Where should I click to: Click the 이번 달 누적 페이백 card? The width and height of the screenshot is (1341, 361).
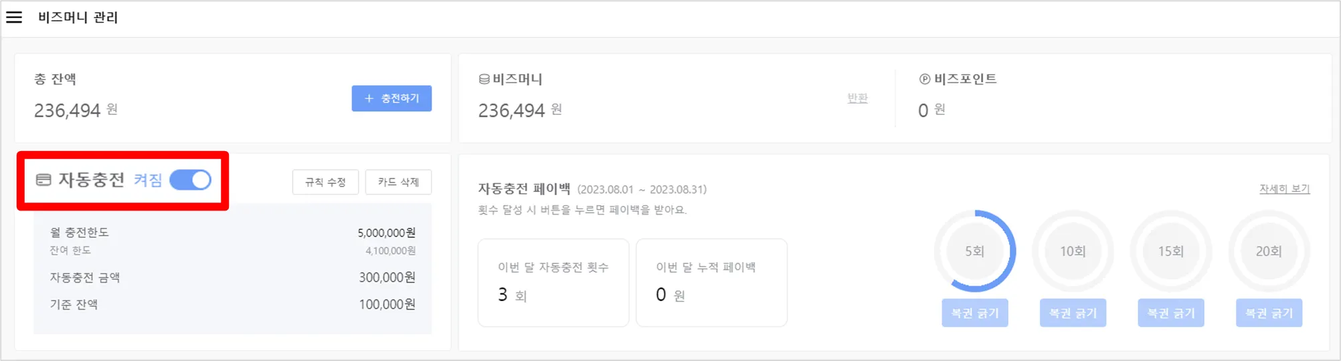pyautogui.click(x=711, y=282)
